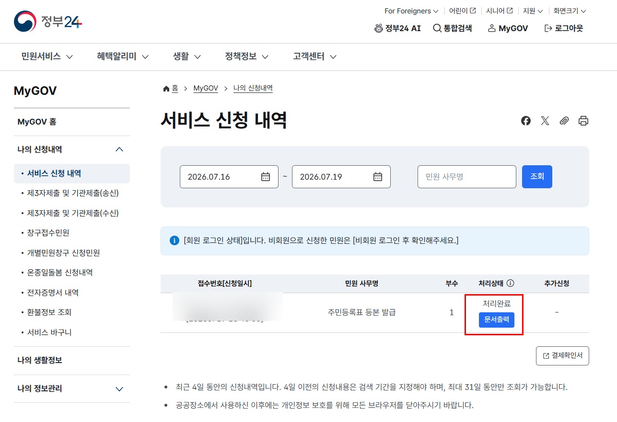The height and width of the screenshot is (422, 617).
Task: Open 제3자제출 및 기관제출(수신)
Action: [x=72, y=213]
